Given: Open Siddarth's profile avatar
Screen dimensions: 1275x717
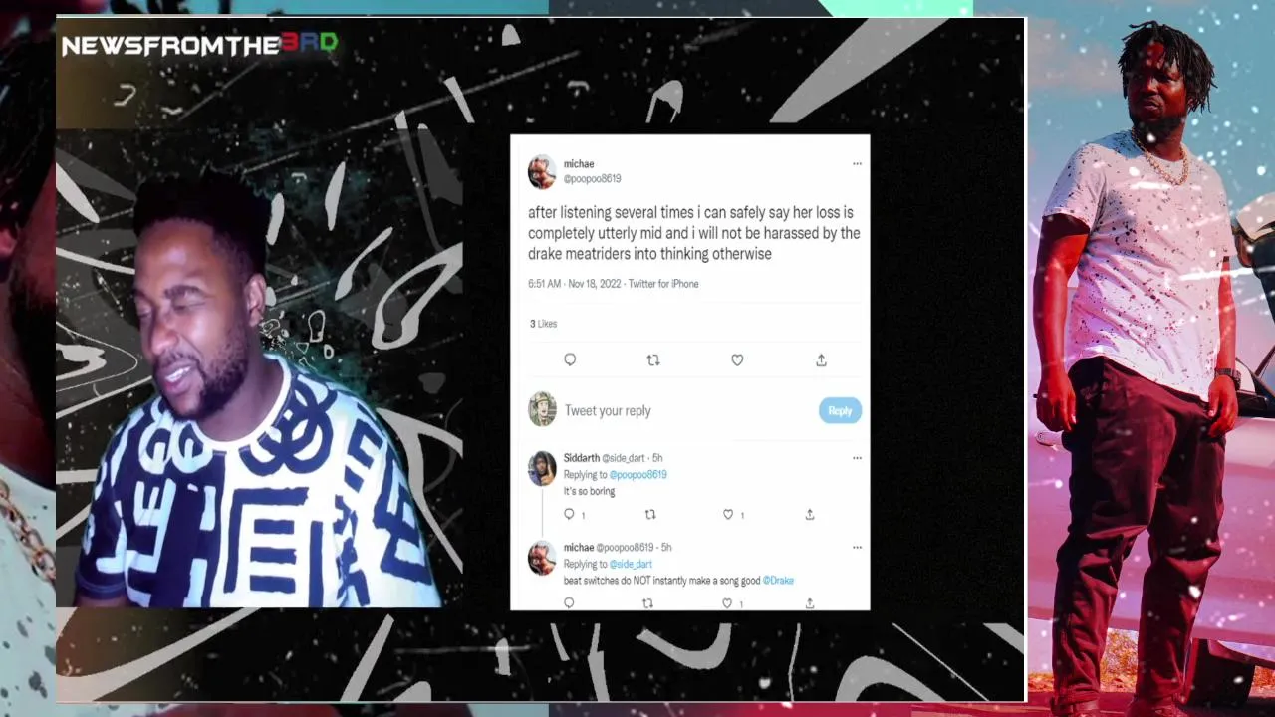Looking at the screenshot, I should click(542, 468).
